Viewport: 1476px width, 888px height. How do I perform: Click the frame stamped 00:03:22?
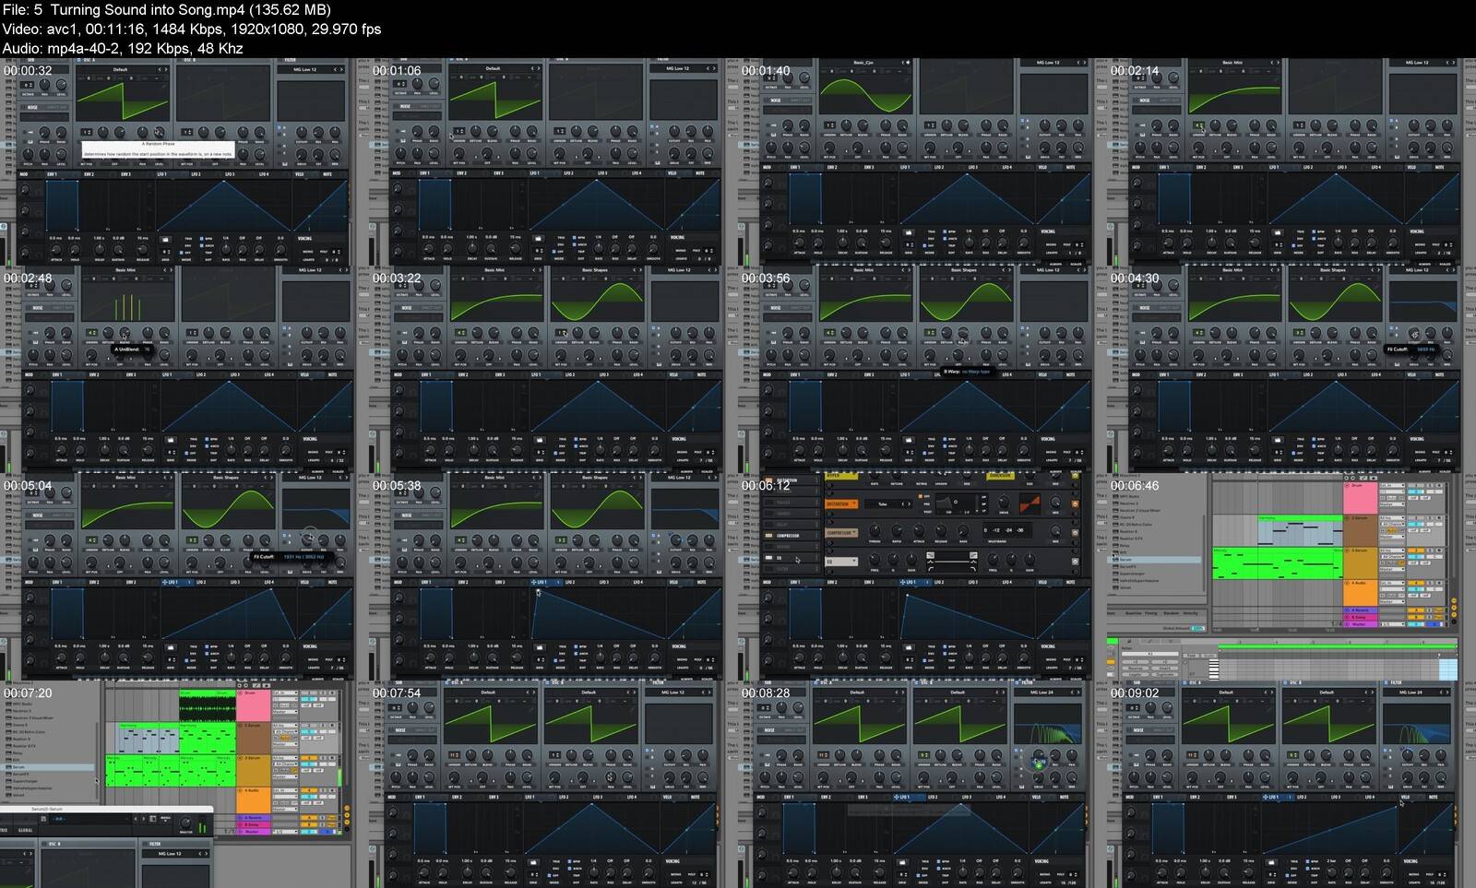[553, 370]
